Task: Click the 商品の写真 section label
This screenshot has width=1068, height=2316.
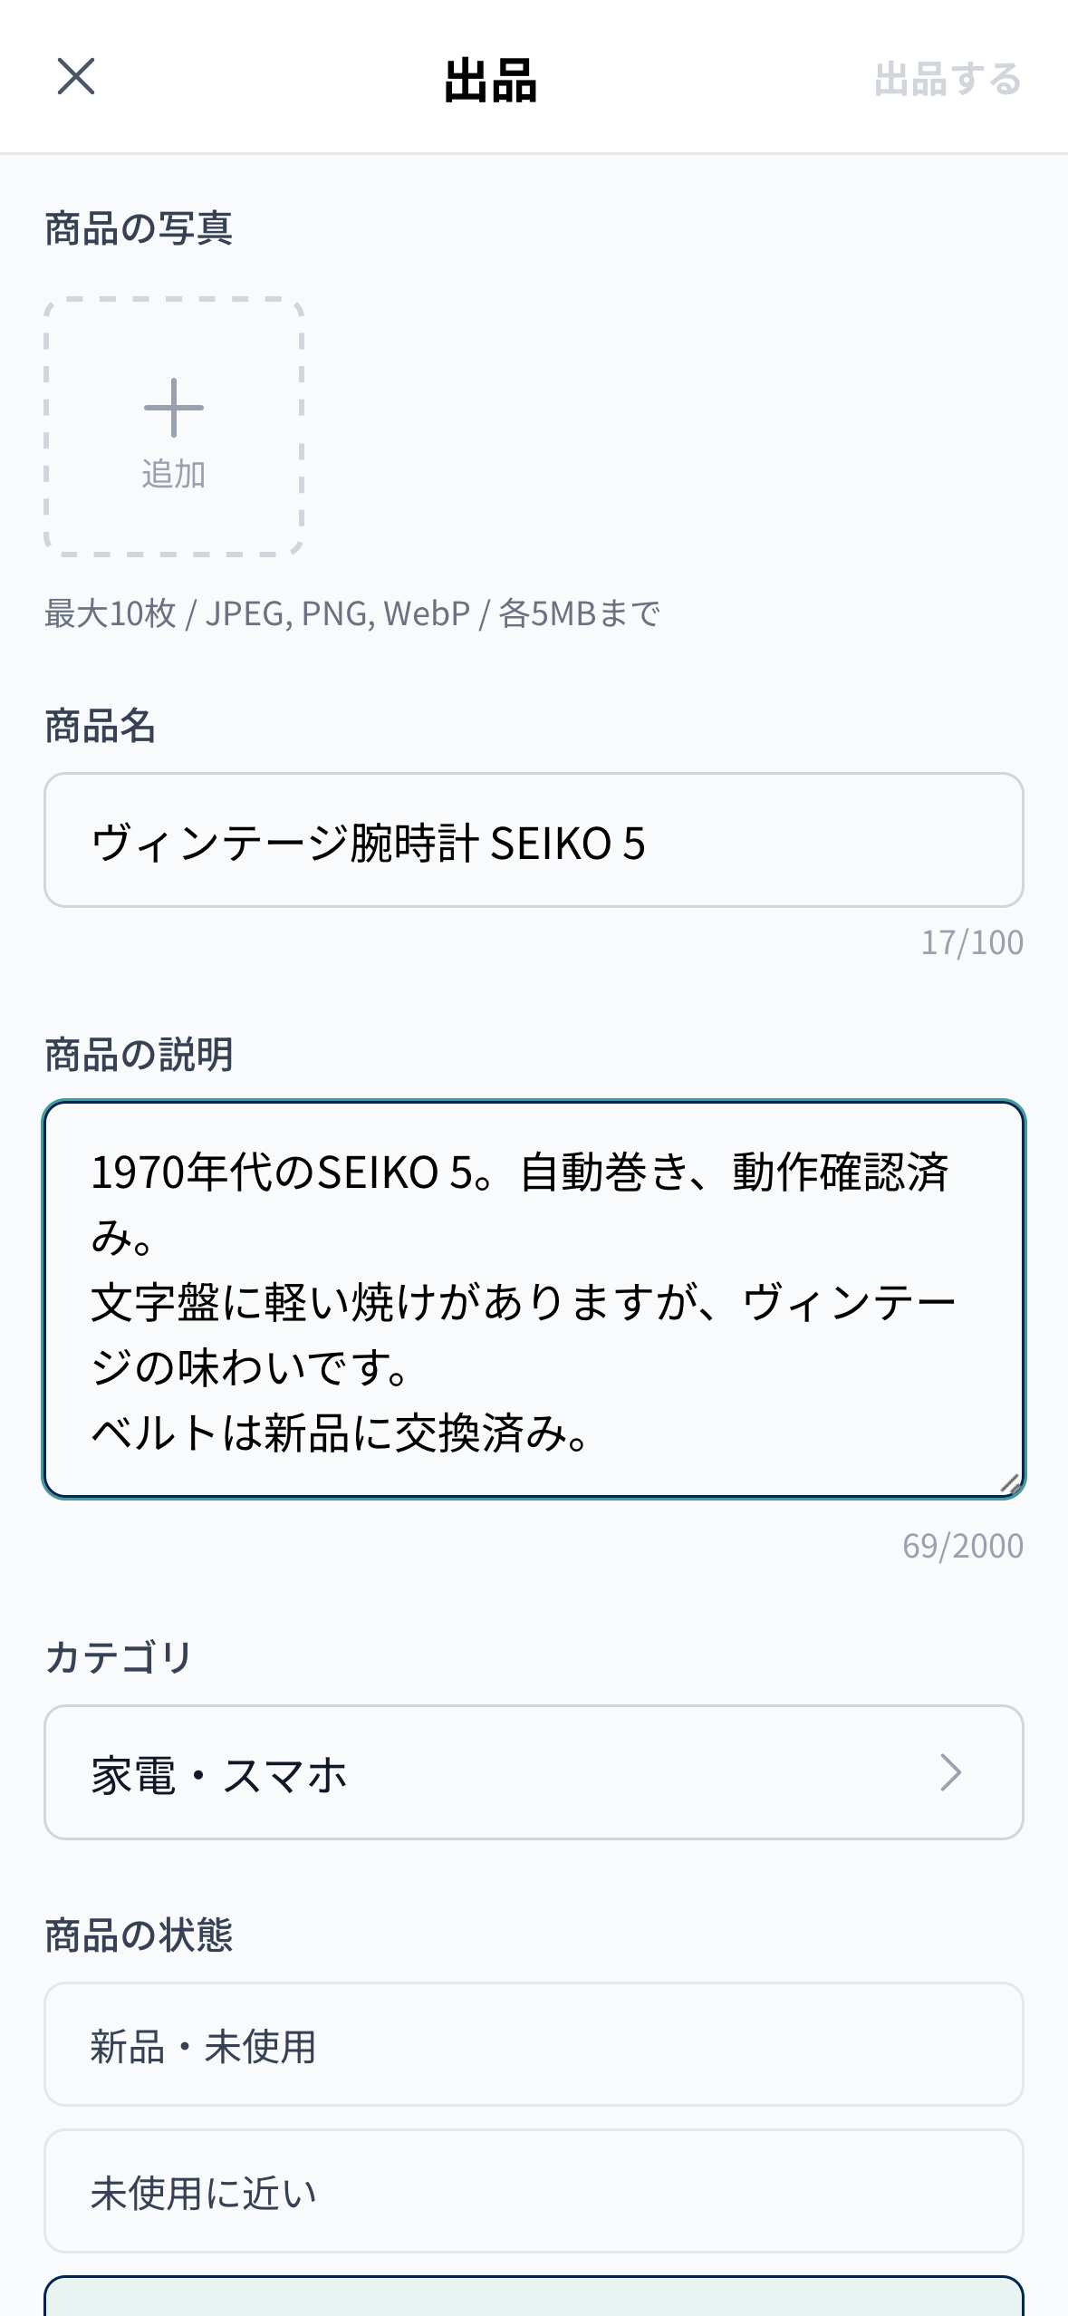Action: [139, 228]
